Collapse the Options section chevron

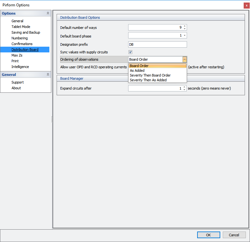coord(48,13)
